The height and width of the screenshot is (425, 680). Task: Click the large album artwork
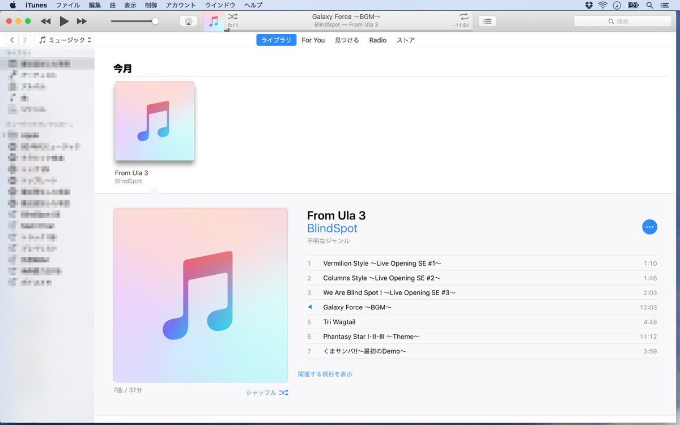tap(201, 295)
